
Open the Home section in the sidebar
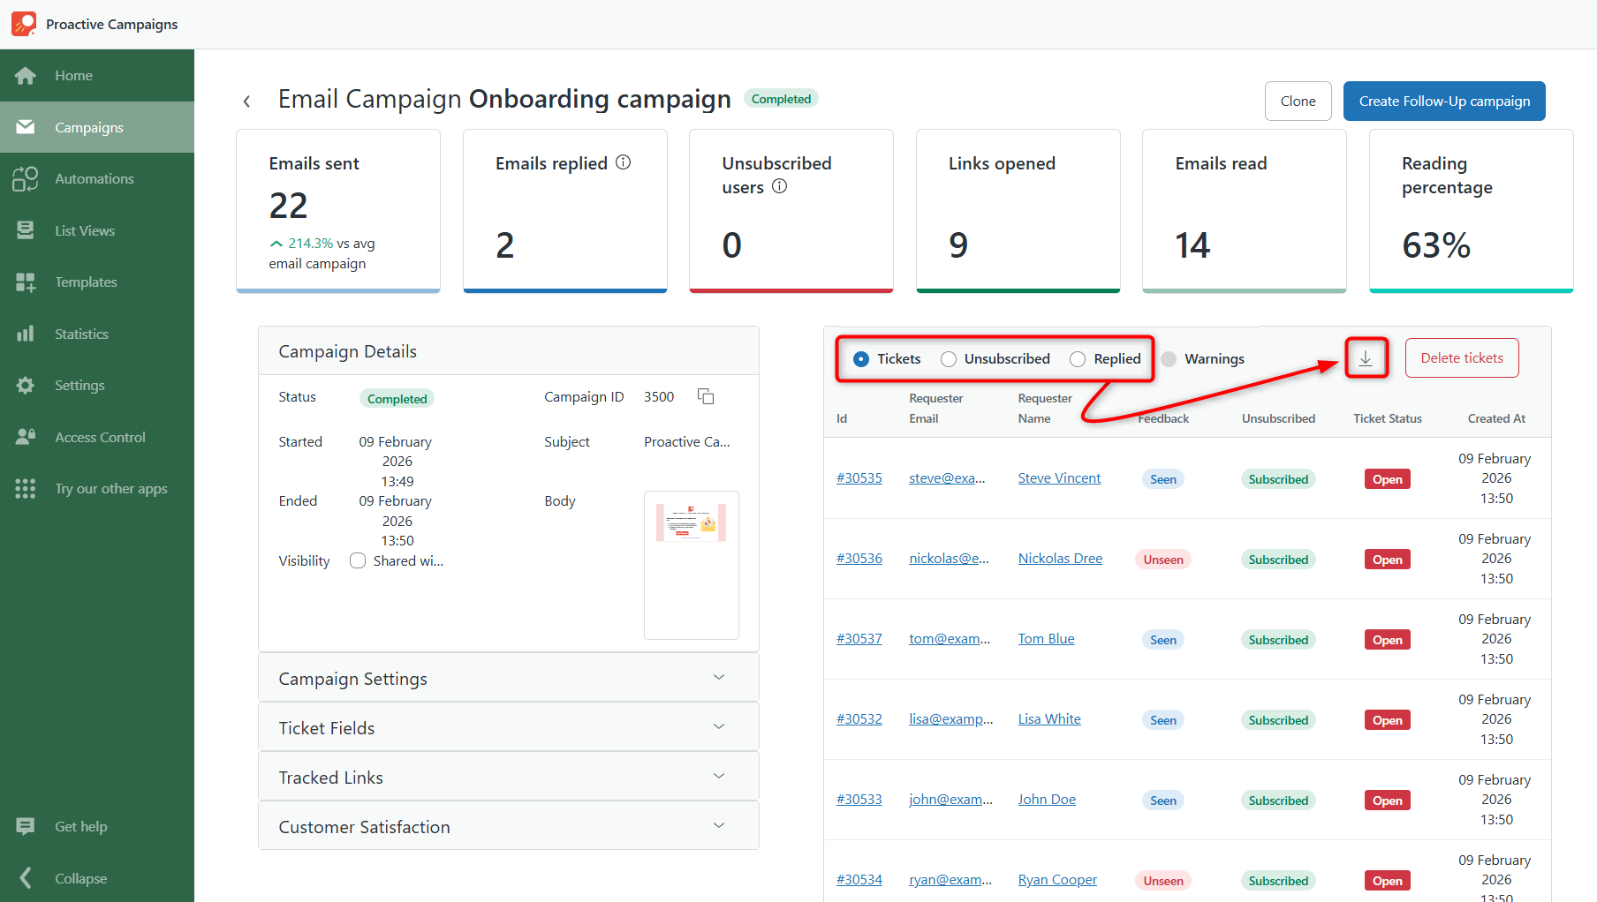pos(72,75)
